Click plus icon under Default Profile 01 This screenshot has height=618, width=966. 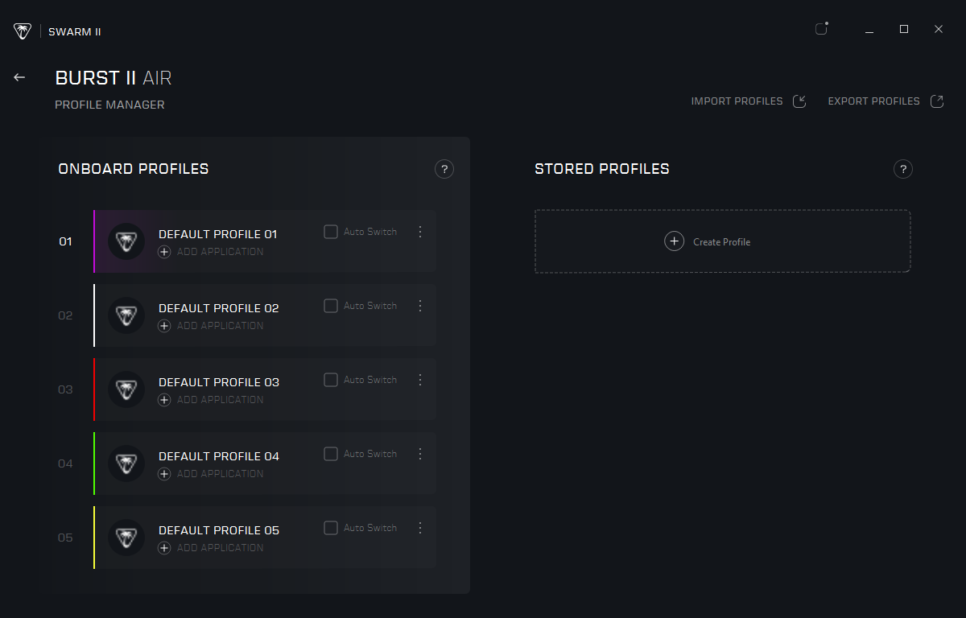(x=164, y=252)
